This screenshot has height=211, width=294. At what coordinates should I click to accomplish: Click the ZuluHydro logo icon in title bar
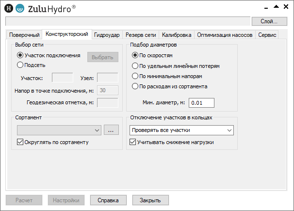coord(20,8)
